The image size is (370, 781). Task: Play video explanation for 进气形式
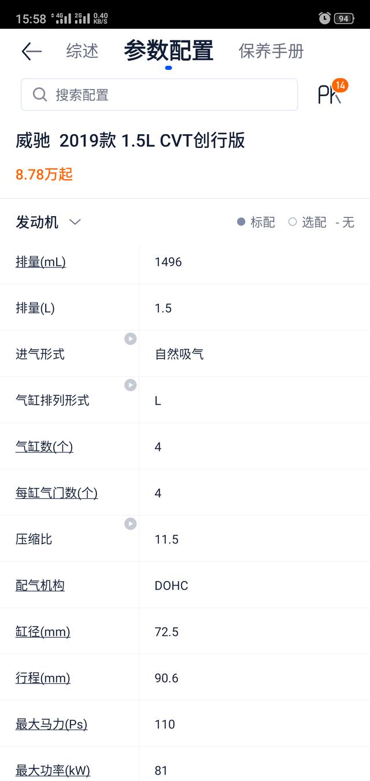click(131, 339)
